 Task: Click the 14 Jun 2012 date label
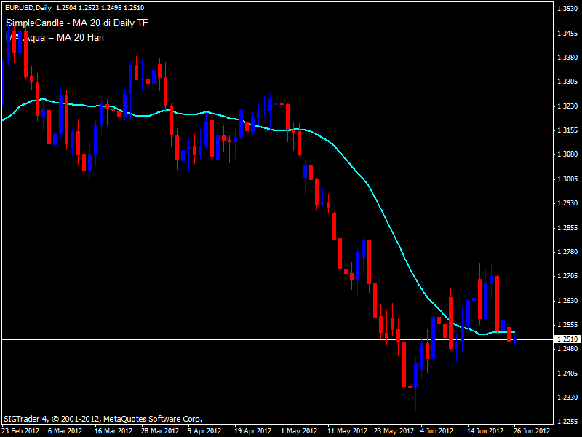click(485, 431)
